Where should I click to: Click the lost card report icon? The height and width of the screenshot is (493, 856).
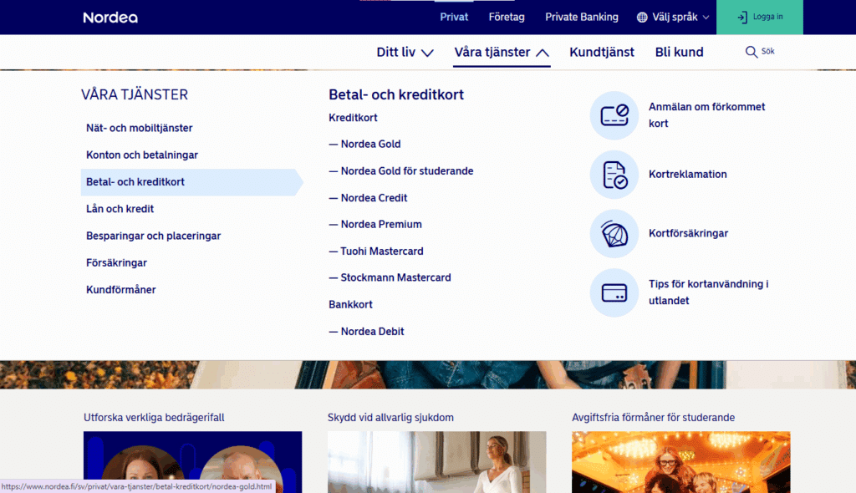[614, 115]
